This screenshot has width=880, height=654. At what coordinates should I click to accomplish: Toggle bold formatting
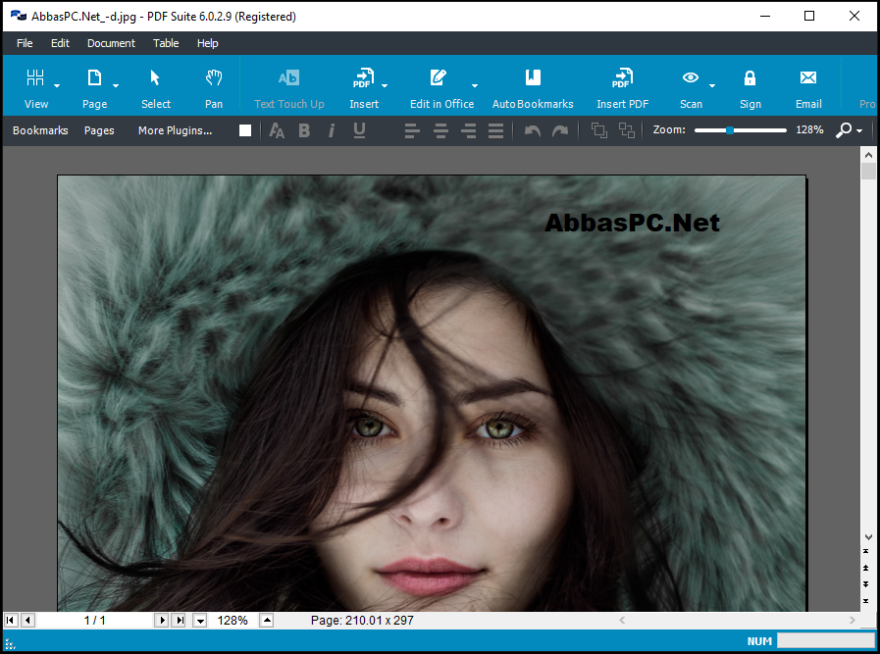304,130
